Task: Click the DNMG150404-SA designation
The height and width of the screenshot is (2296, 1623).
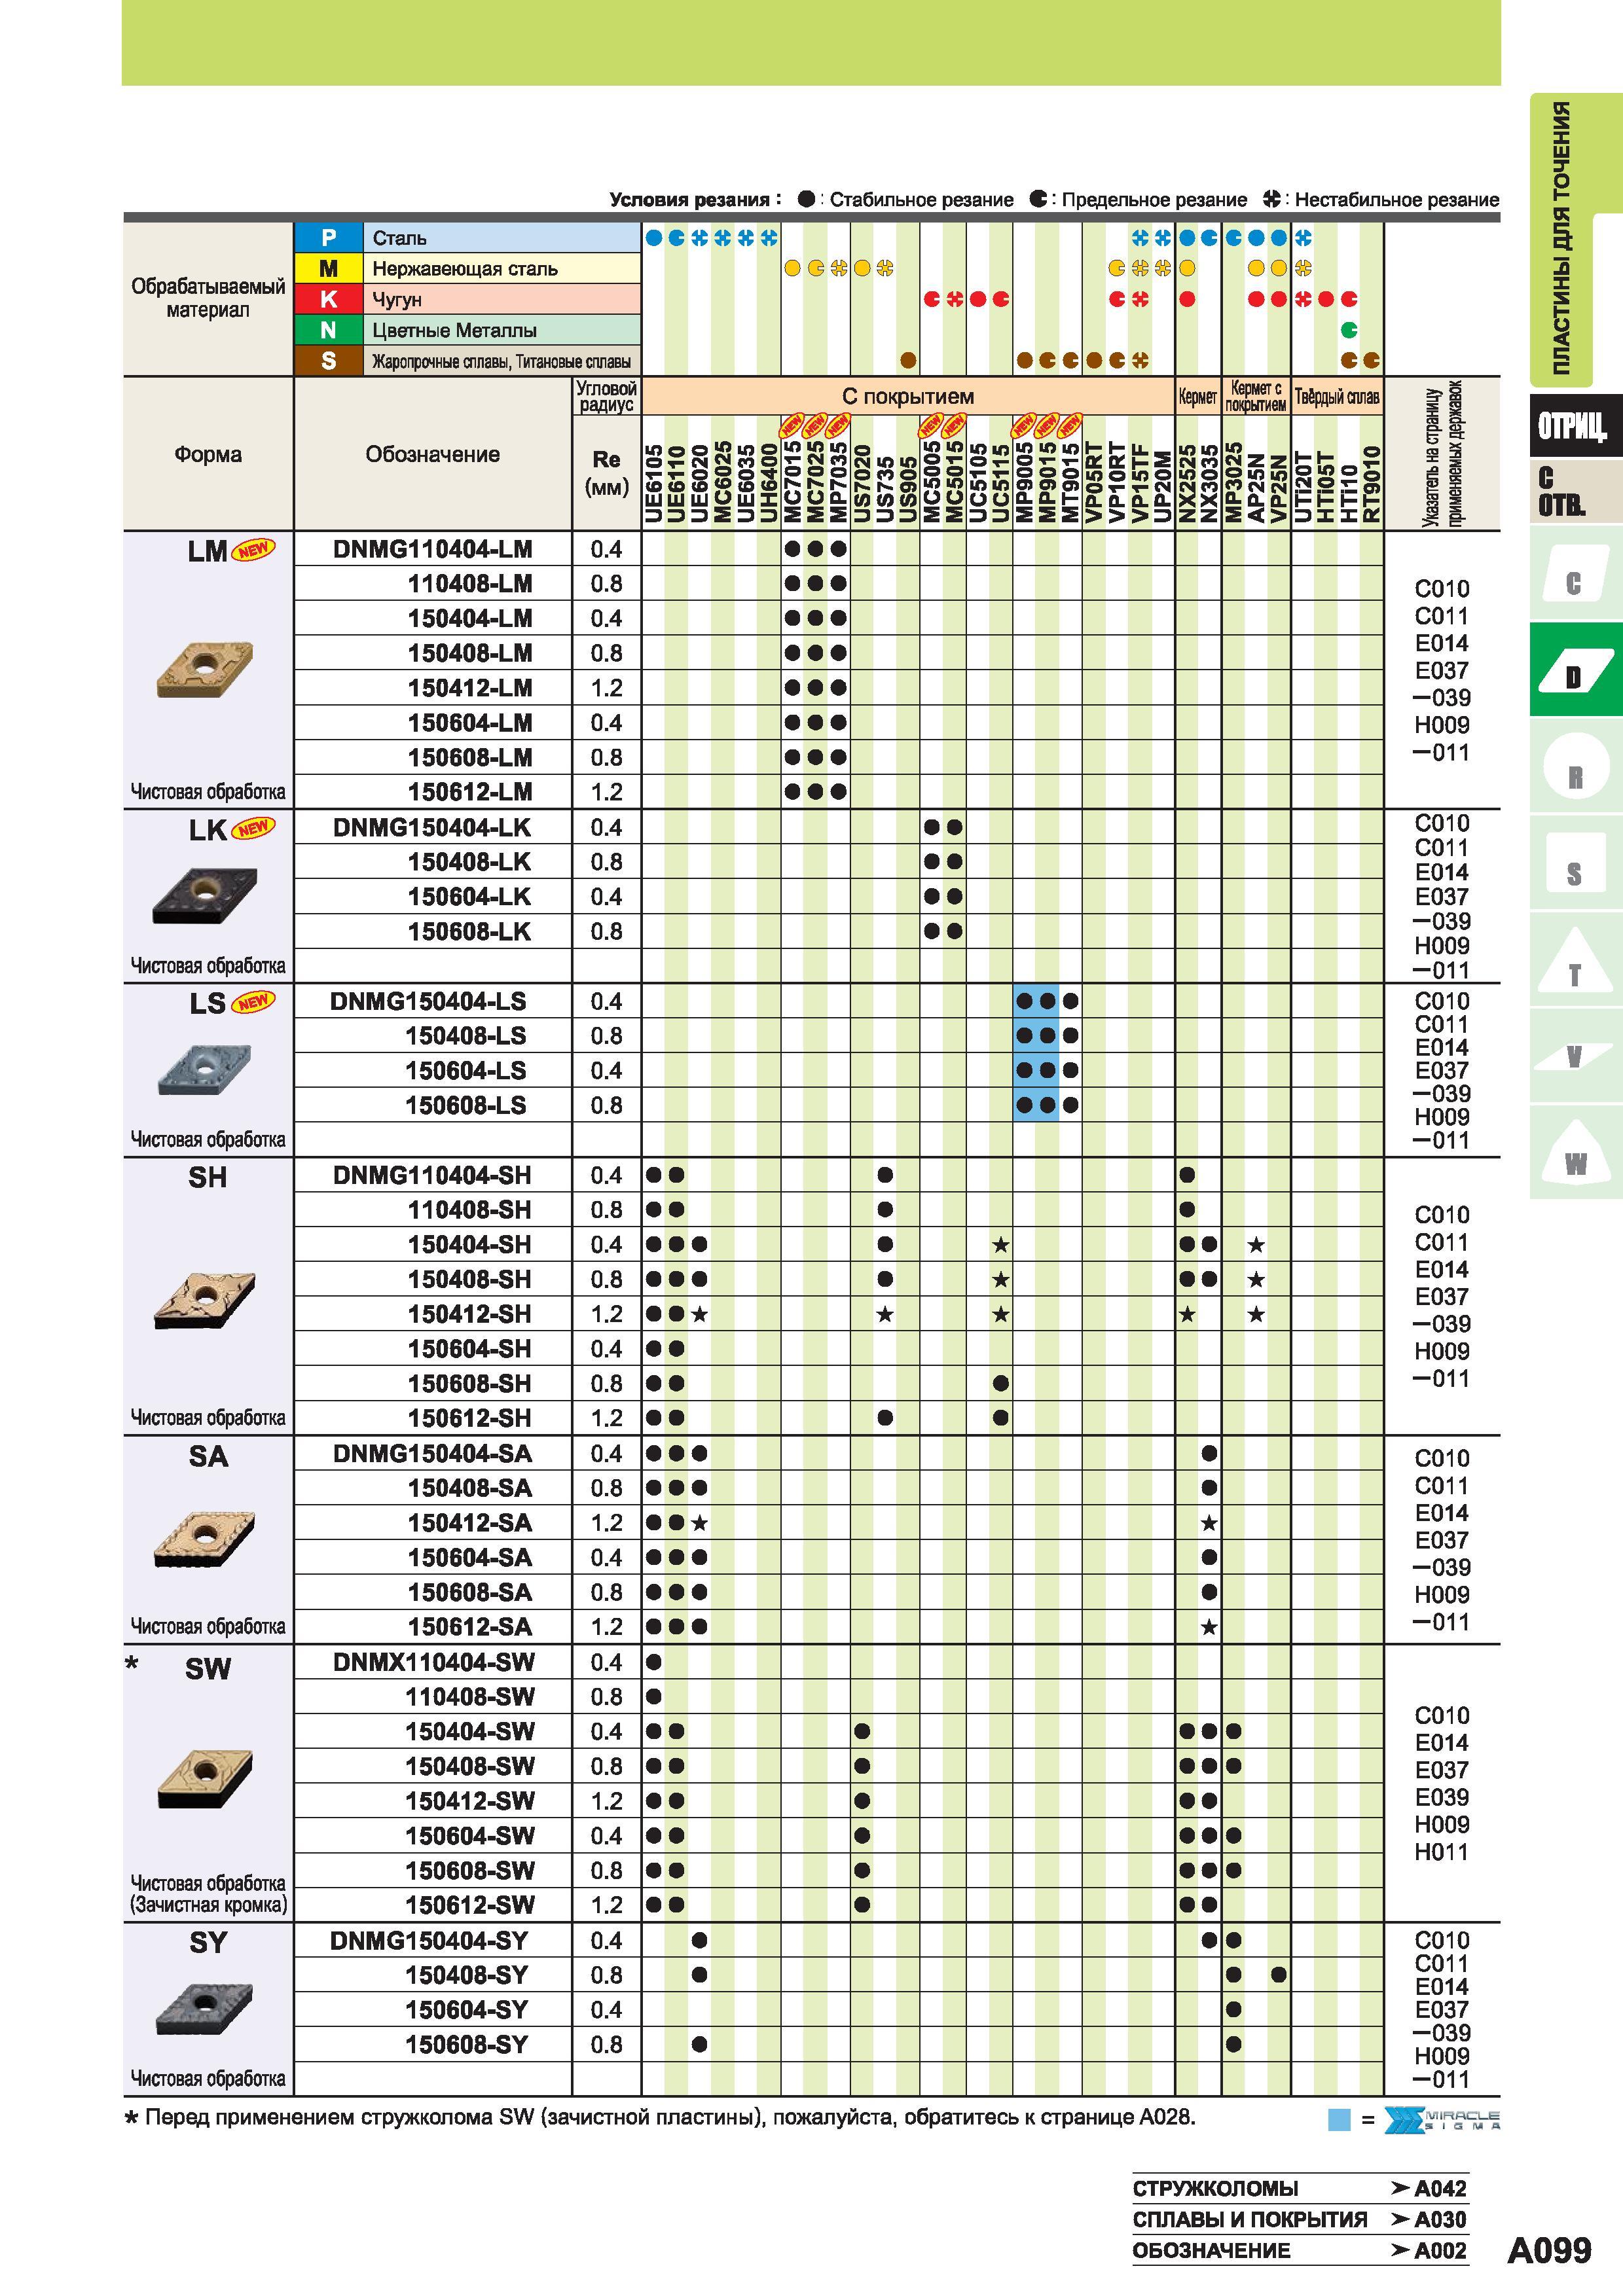Action: point(432,1453)
